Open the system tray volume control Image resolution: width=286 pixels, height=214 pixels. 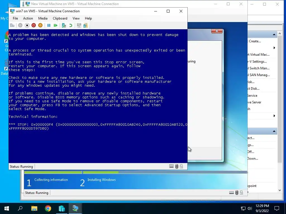[x=249, y=208]
